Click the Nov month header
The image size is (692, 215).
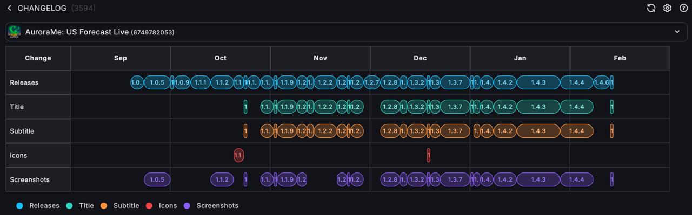click(320, 58)
